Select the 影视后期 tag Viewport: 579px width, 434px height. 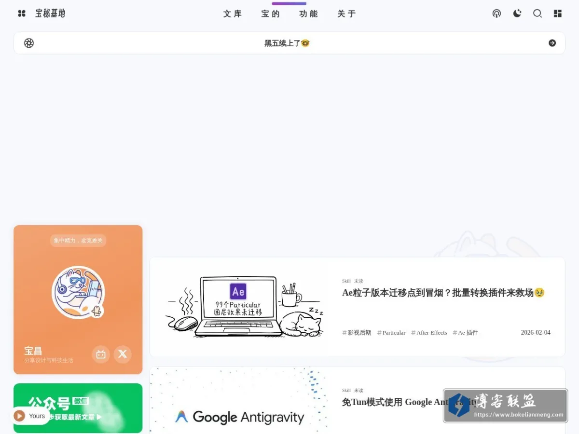point(357,333)
